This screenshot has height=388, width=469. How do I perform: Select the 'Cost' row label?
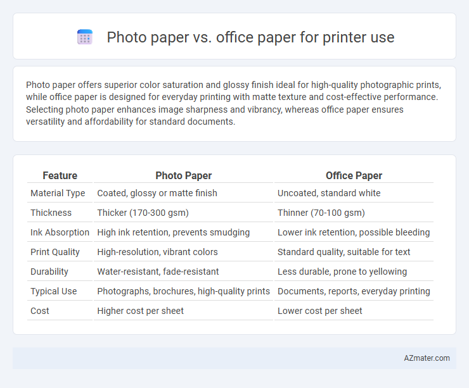pos(39,311)
